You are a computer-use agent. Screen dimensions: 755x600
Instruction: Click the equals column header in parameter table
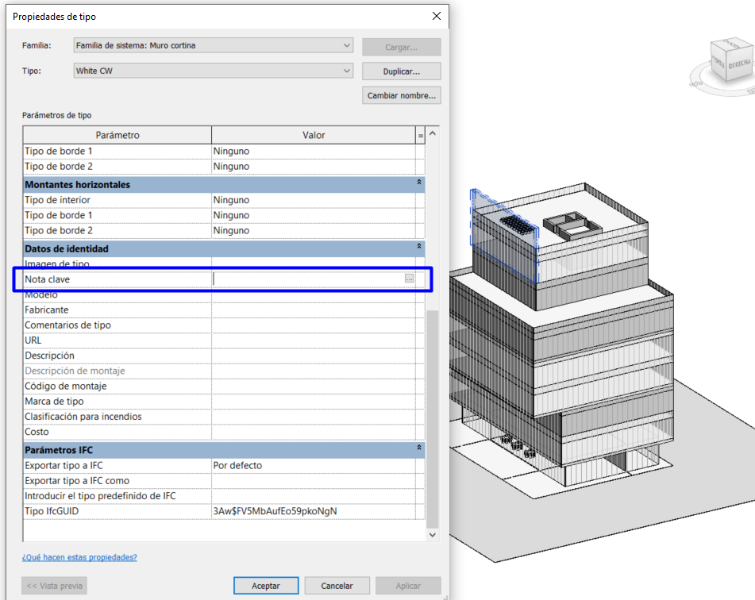coord(420,135)
